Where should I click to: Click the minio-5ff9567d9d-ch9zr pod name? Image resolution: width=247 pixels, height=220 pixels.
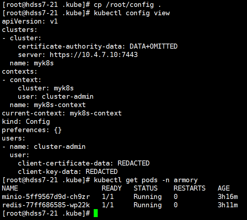pyautogui.click(x=46, y=197)
